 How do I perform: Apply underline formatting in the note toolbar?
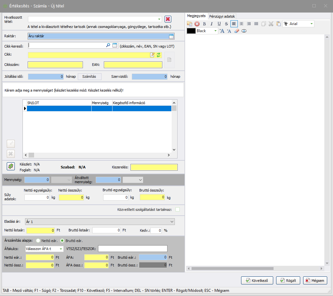219,24
